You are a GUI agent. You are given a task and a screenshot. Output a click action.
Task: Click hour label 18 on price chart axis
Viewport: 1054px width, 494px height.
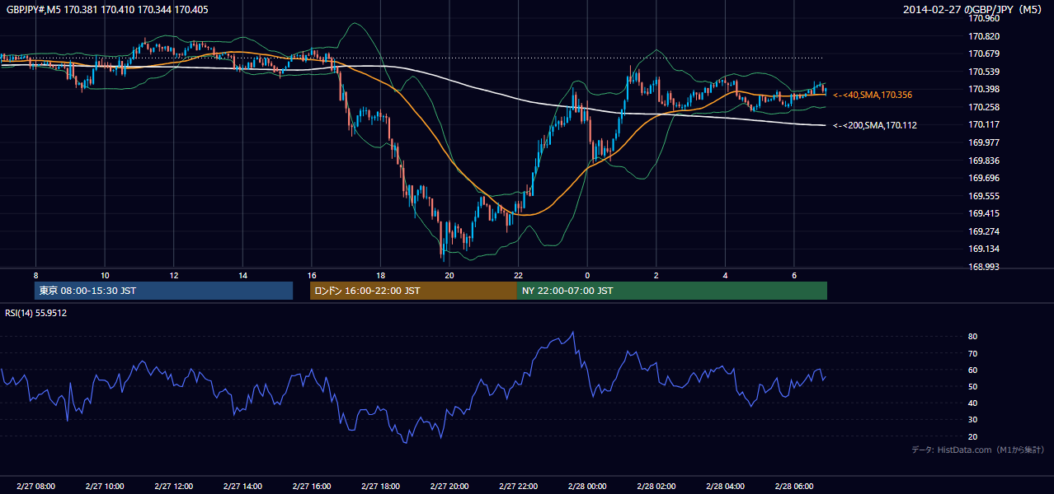coord(380,275)
